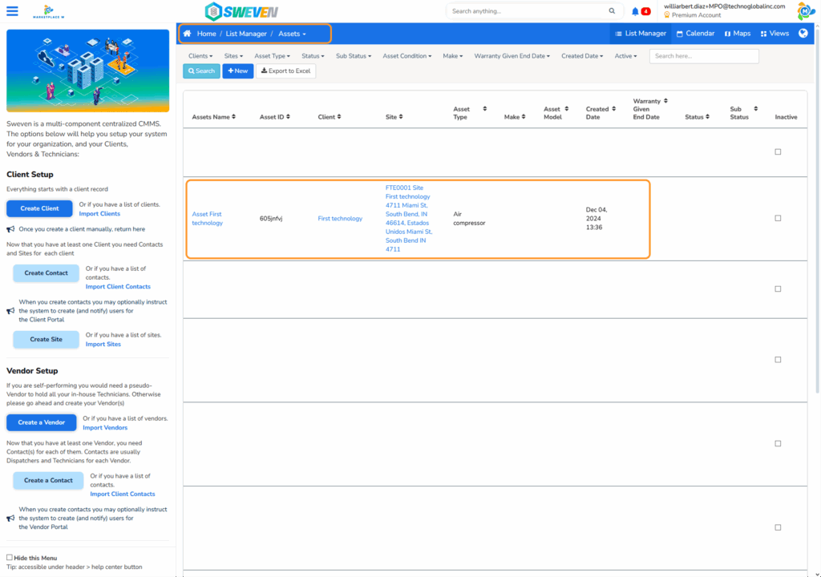This screenshot has height=577, width=821.
Task: Toggle Inactive checkbox in third table row
Action: click(x=778, y=289)
